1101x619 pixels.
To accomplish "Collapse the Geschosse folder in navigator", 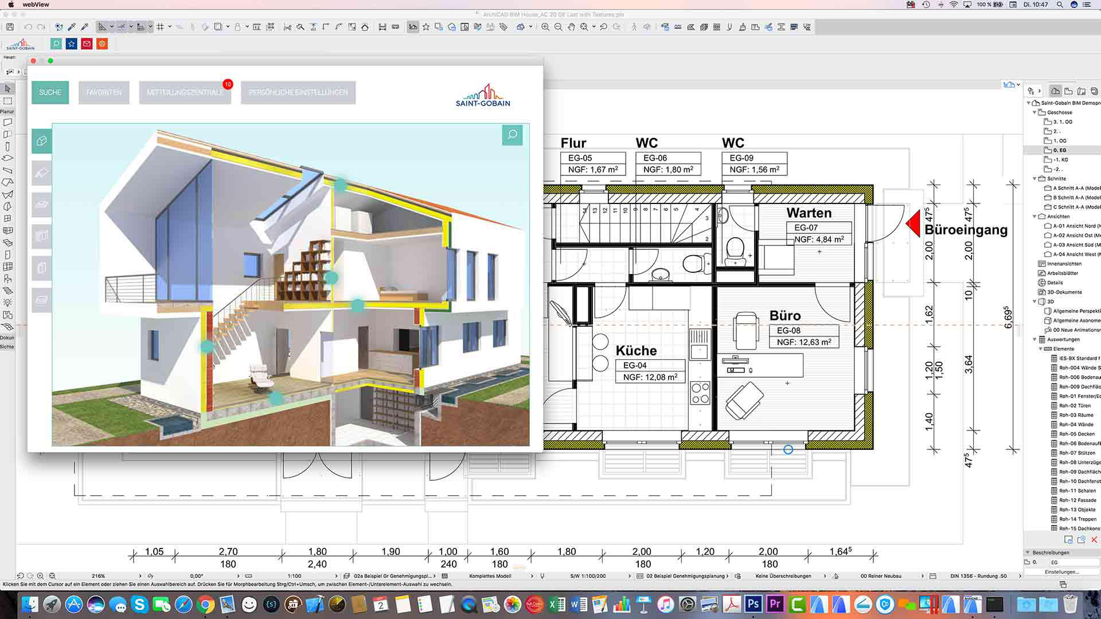I will point(1035,112).
